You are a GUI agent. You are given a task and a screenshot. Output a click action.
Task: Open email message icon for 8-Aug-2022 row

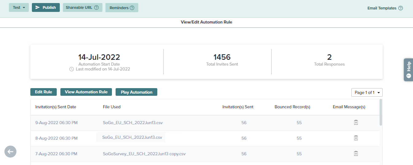[x=356, y=138]
